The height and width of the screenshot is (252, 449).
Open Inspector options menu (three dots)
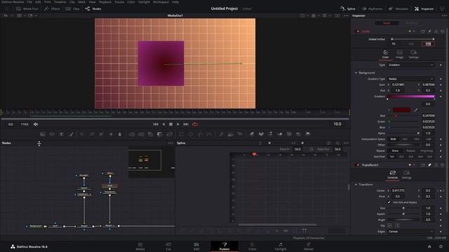pyautogui.click(x=444, y=15)
